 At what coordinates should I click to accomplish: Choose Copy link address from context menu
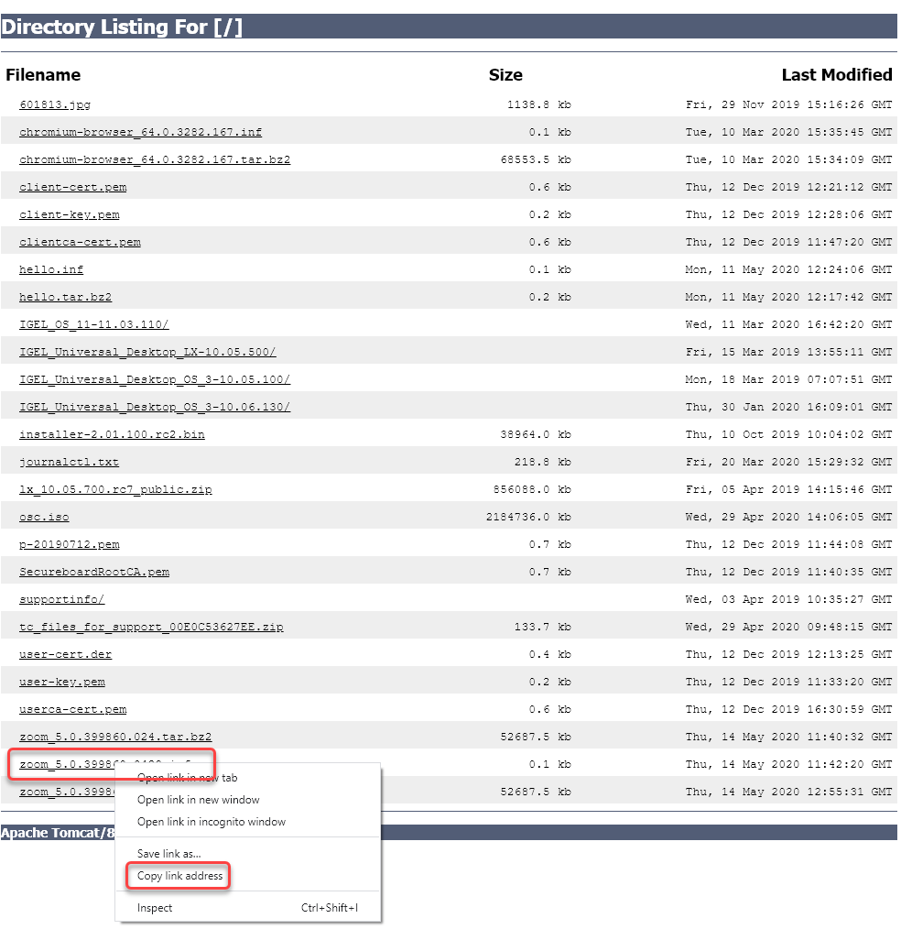pos(179,876)
